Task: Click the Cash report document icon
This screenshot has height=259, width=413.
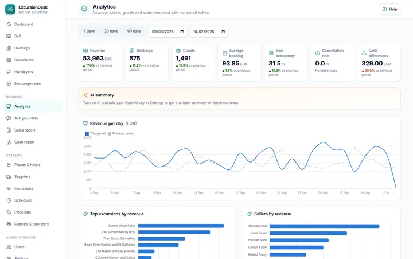Action: (x=9, y=142)
